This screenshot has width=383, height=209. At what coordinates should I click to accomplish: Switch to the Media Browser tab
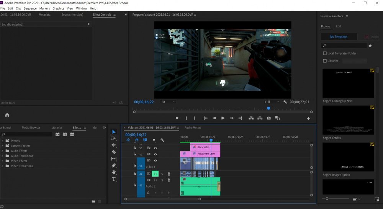click(x=31, y=128)
